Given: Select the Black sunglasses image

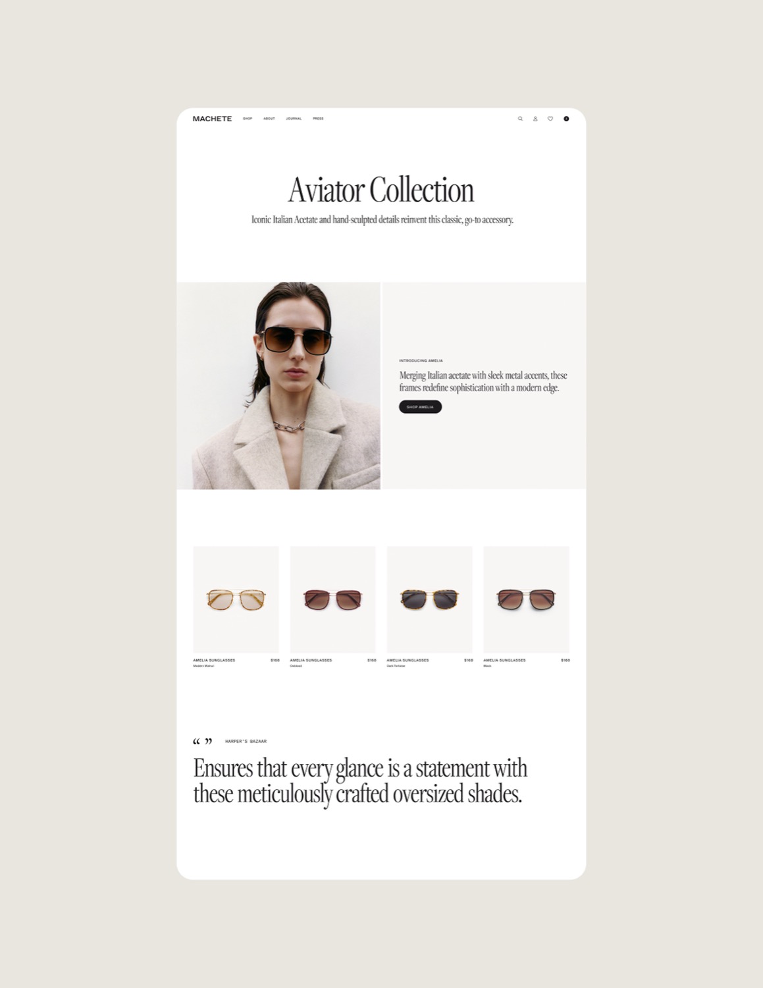Looking at the screenshot, I should 526,599.
